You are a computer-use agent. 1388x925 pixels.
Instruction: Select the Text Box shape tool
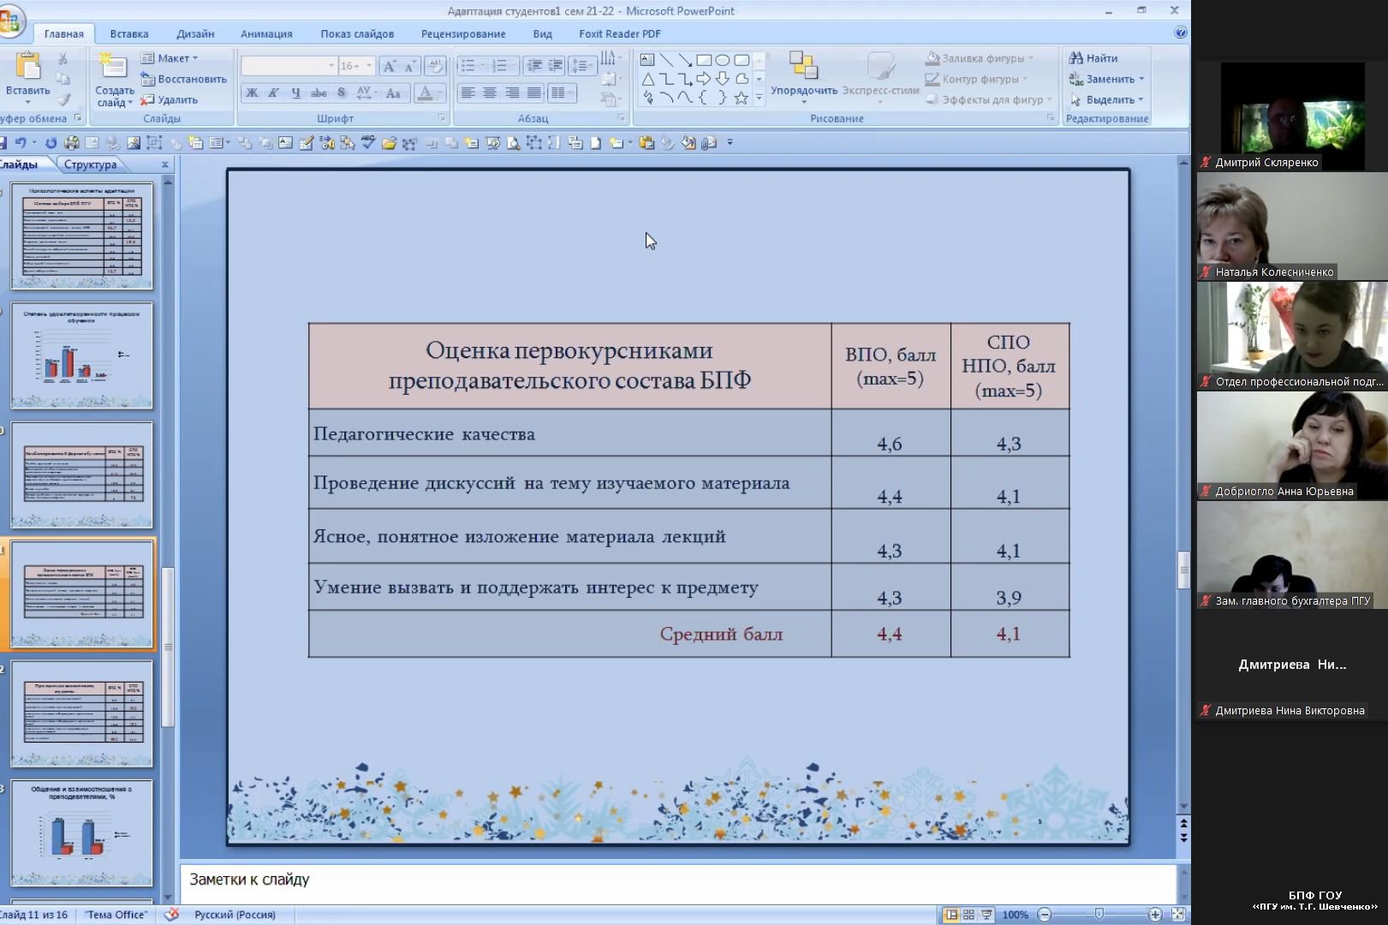[647, 60]
